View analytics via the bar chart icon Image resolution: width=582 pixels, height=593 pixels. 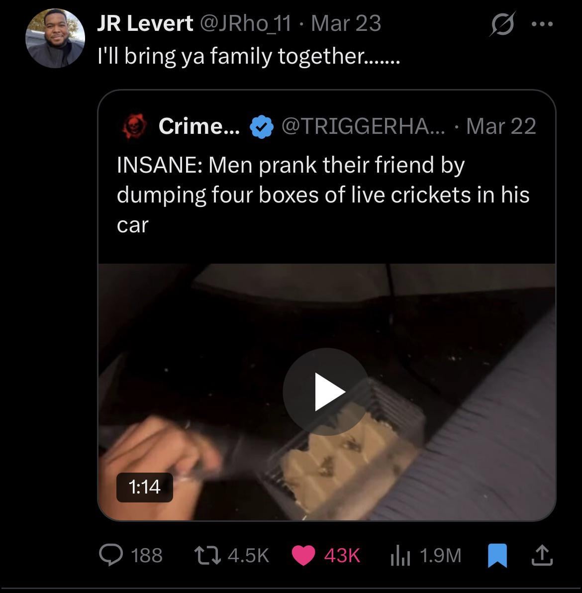click(x=400, y=555)
